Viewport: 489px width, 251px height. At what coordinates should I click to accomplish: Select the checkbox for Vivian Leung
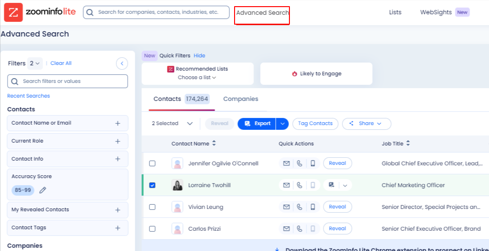tap(152, 206)
